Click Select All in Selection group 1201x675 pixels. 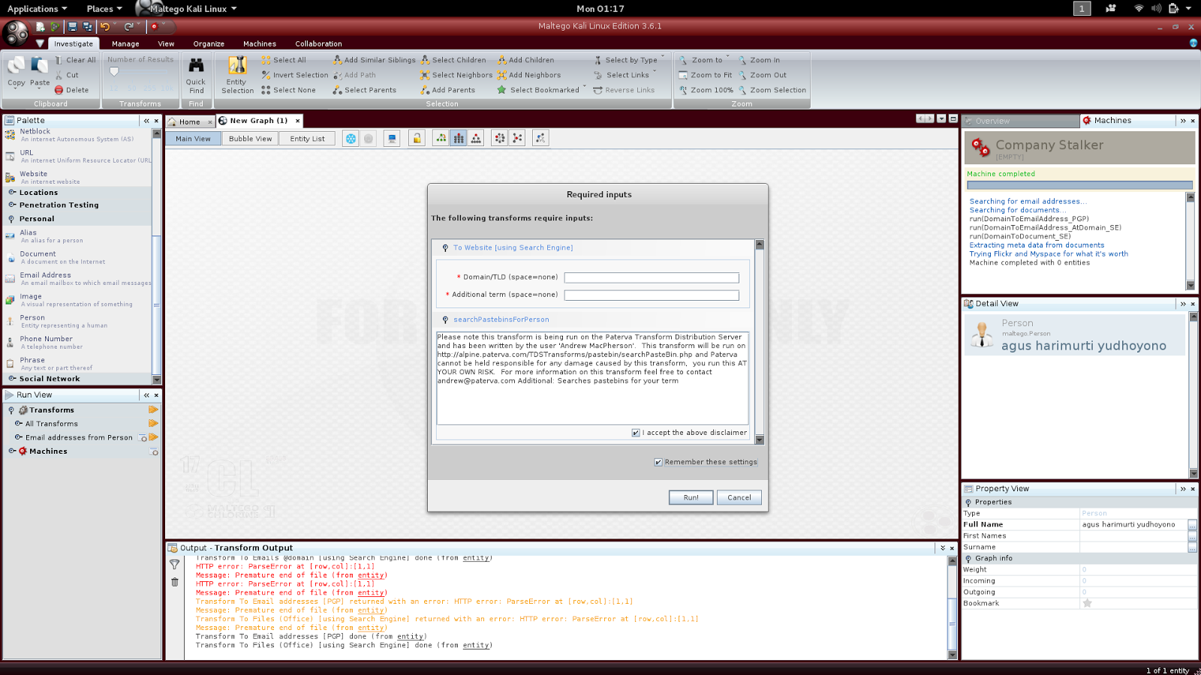(284, 60)
